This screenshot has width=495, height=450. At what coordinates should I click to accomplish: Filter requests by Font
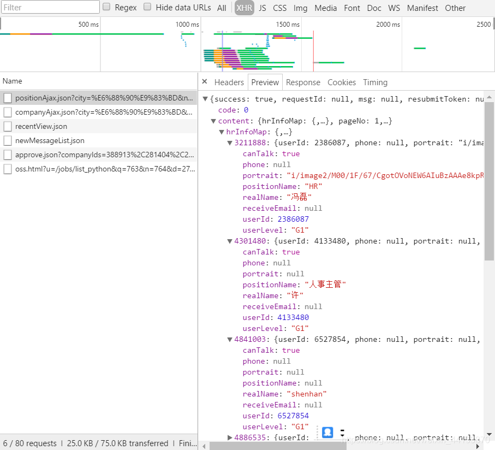(x=352, y=8)
